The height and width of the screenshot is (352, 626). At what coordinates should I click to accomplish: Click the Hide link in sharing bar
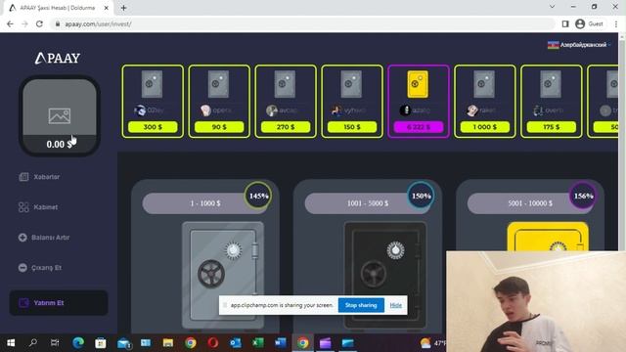(x=395, y=305)
